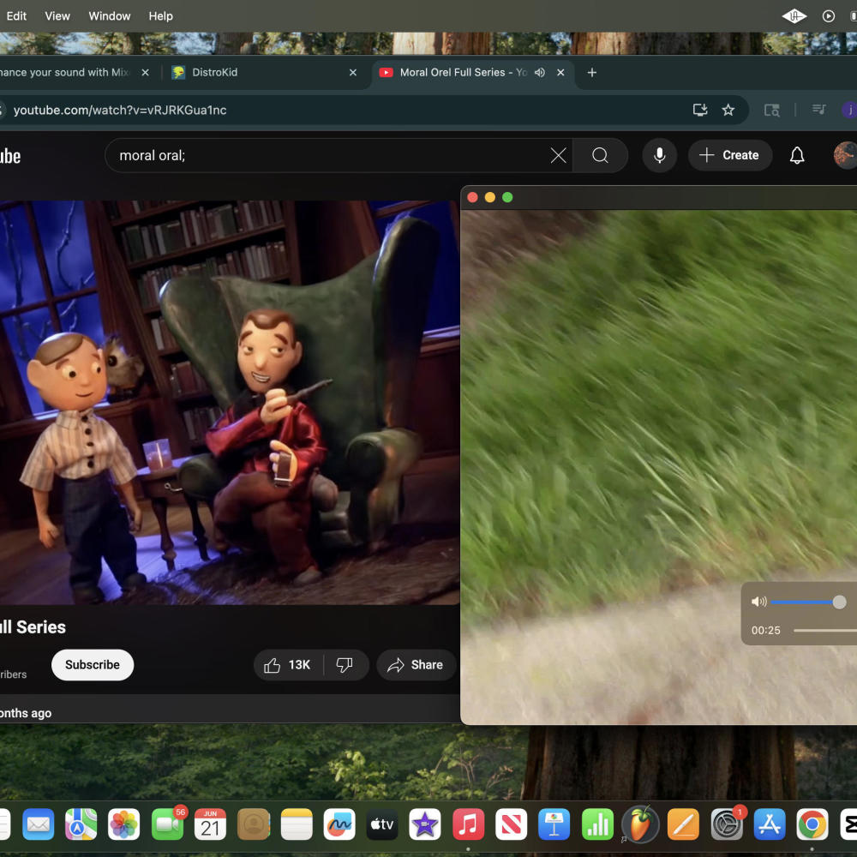Click the '00:25' elapsed time label
The height and width of the screenshot is (857, 857).
(x=765, y=630)
